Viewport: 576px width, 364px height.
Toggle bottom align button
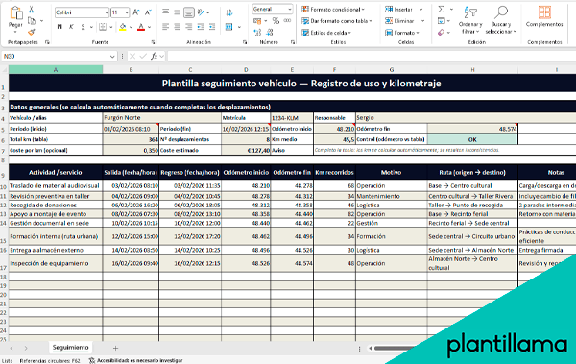point(189,12)
